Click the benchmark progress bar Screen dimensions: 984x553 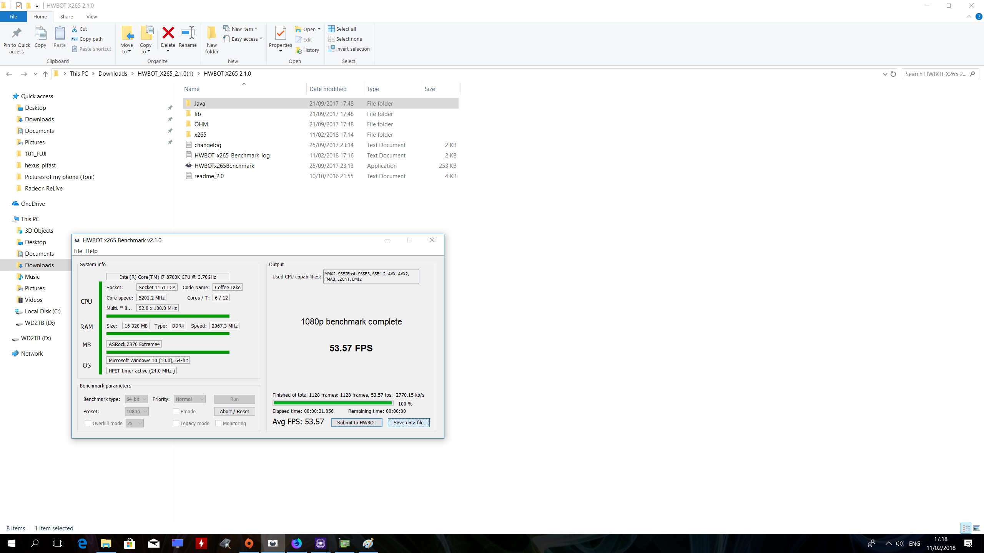click(x=333, y=403)
